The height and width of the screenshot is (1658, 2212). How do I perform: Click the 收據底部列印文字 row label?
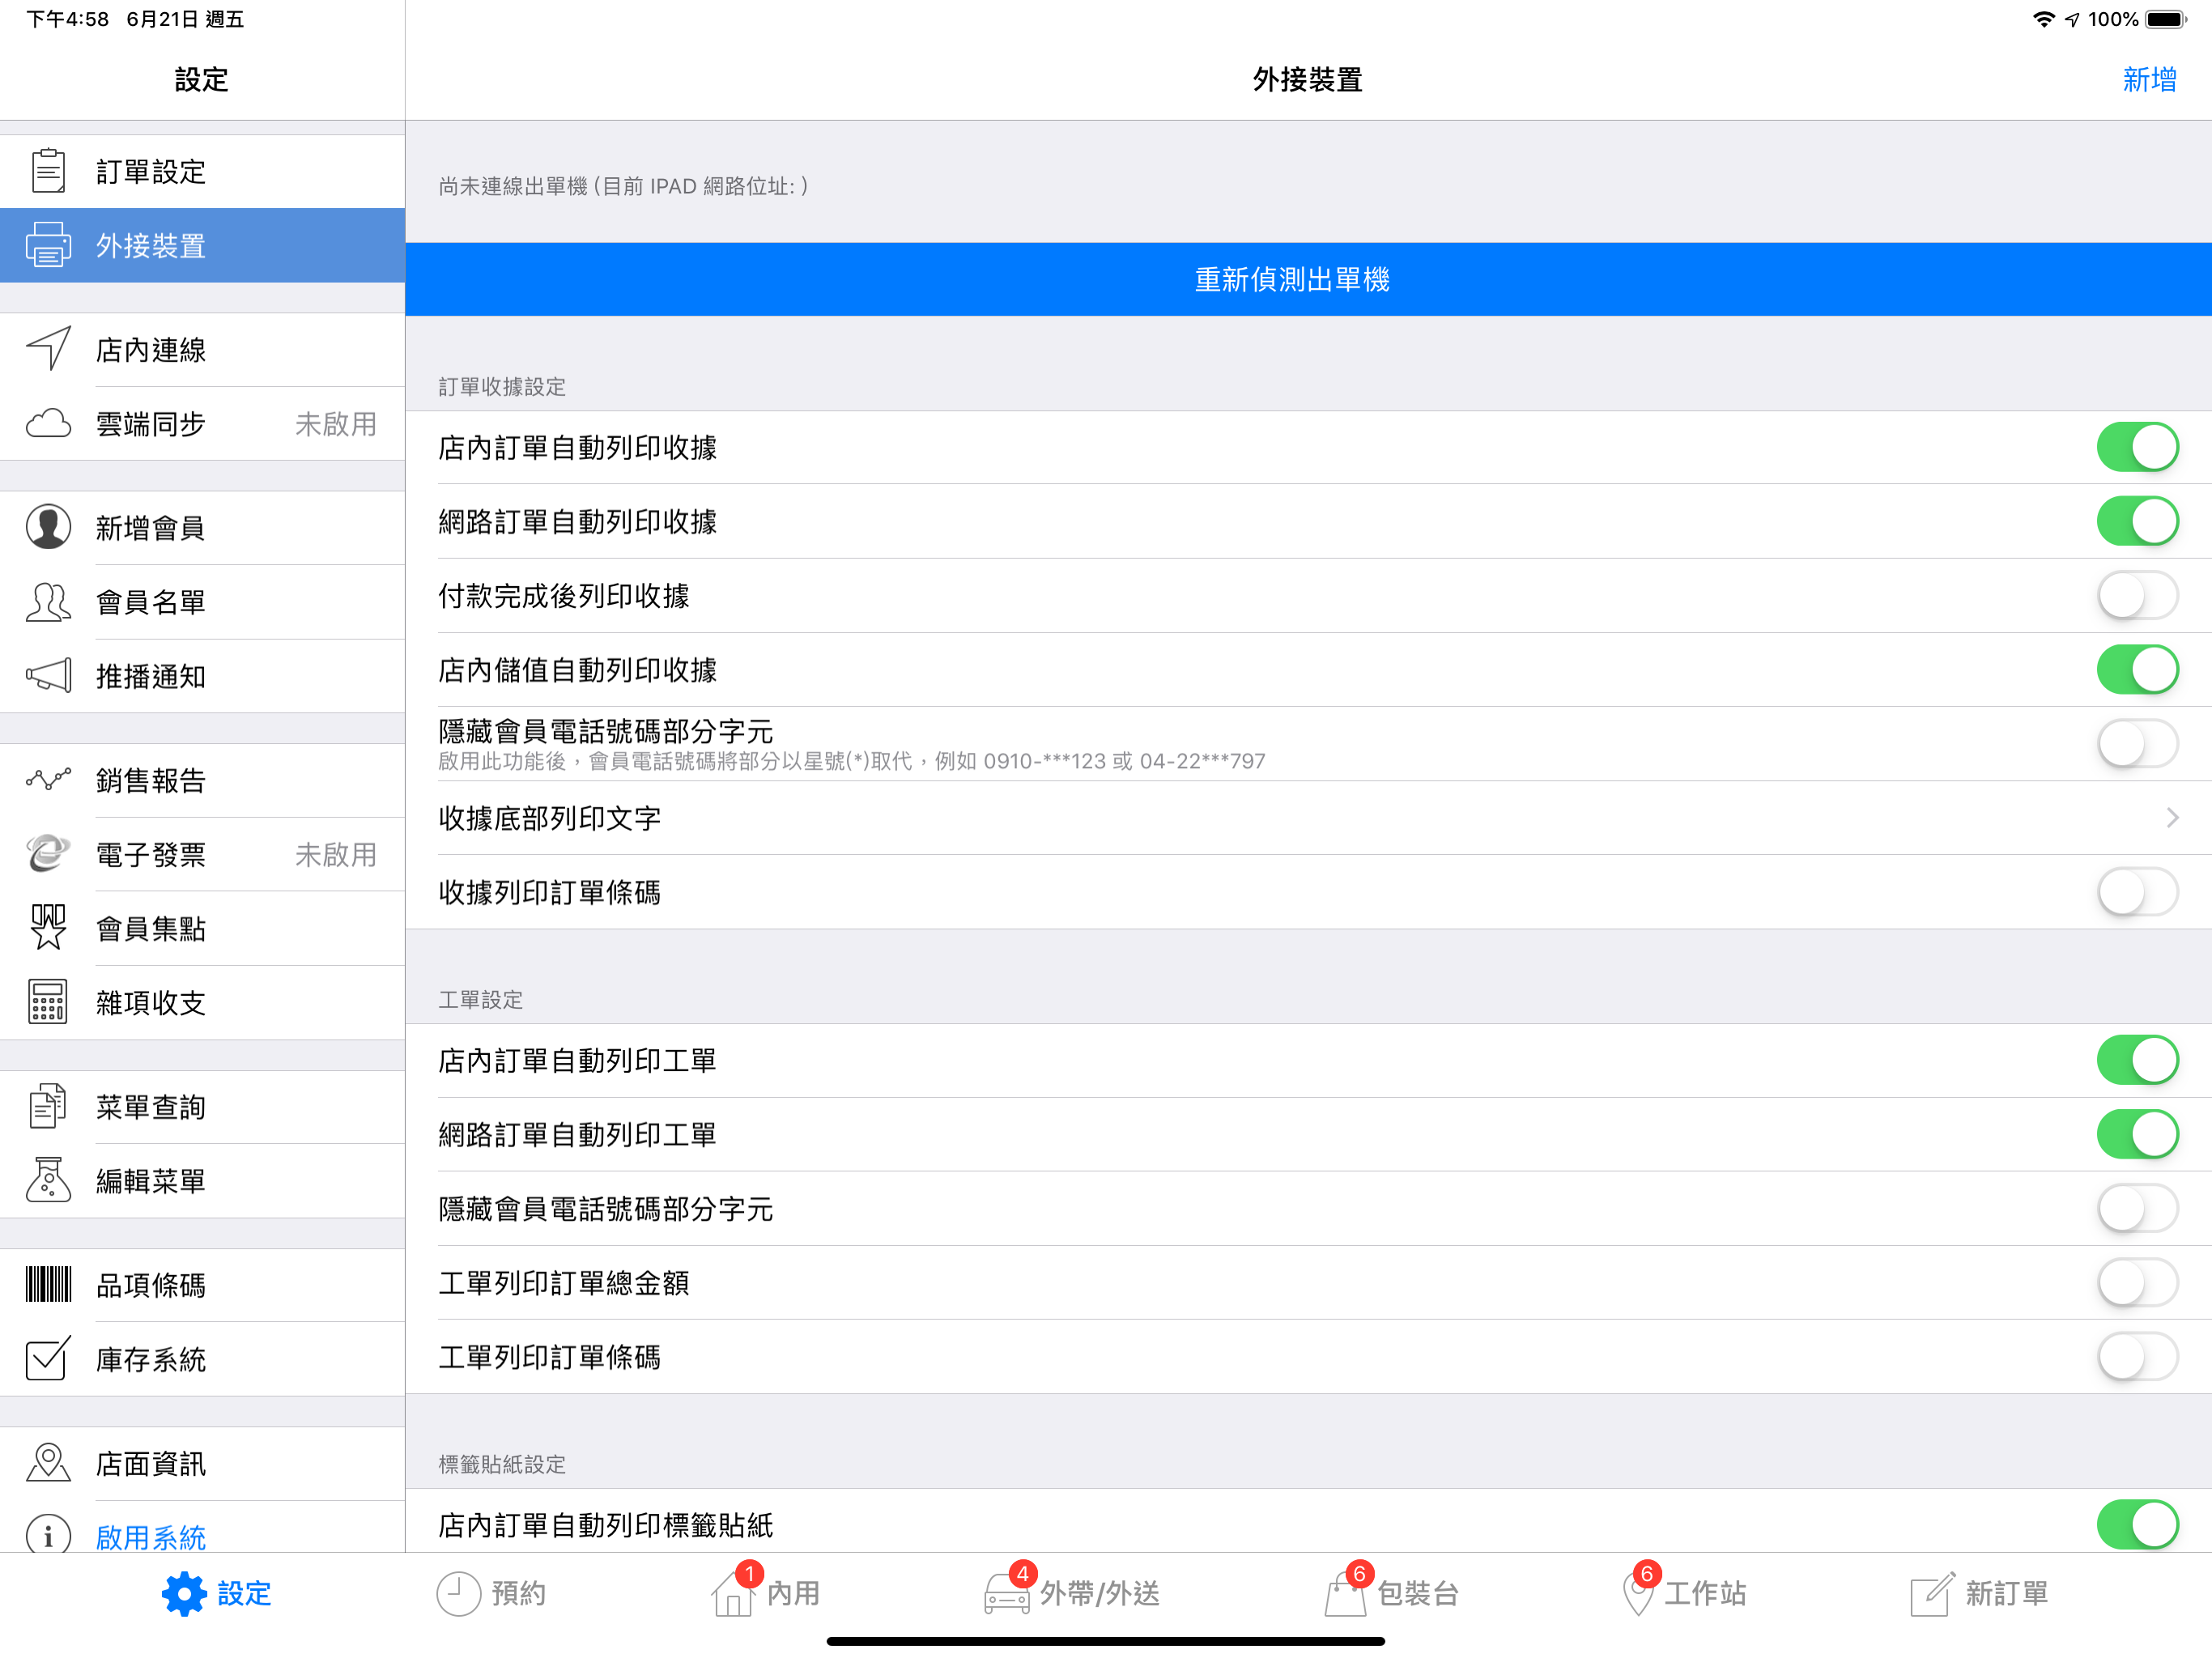550,818
